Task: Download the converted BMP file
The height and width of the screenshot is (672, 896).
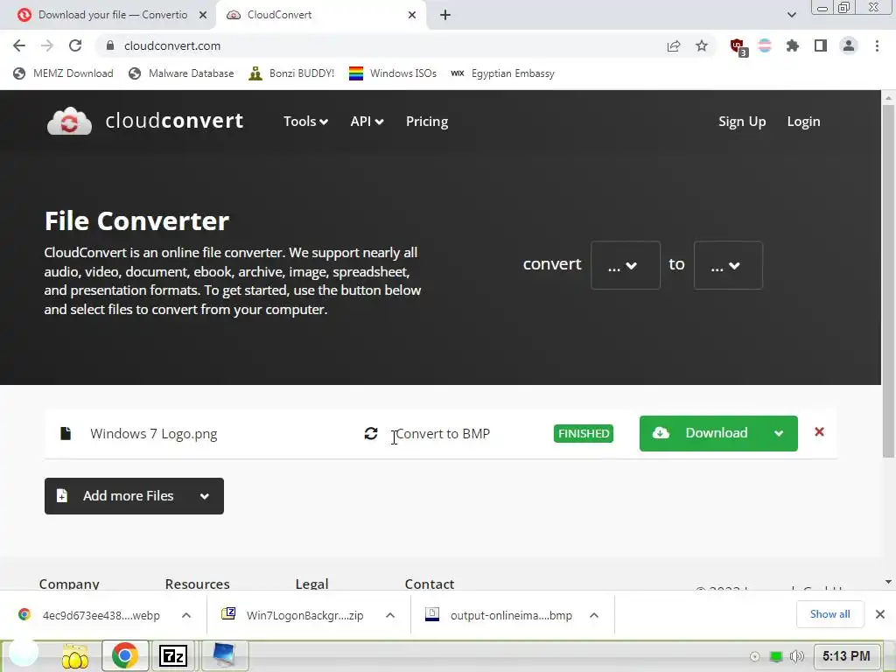Action: [703, 434]
